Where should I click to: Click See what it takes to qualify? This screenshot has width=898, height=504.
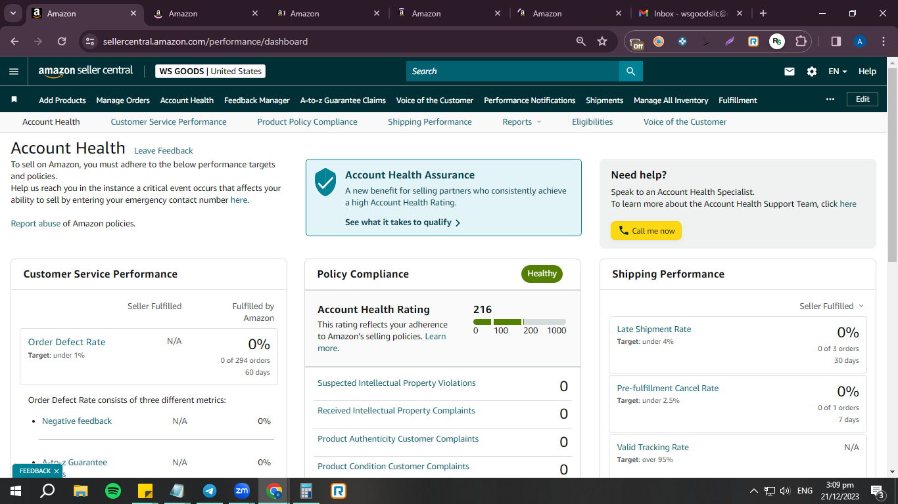click(x=402, y=222)
